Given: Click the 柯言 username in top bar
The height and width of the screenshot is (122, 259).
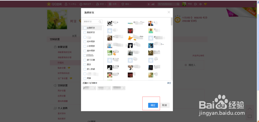Looking at the screenshot, I should (x=190, y=4).
